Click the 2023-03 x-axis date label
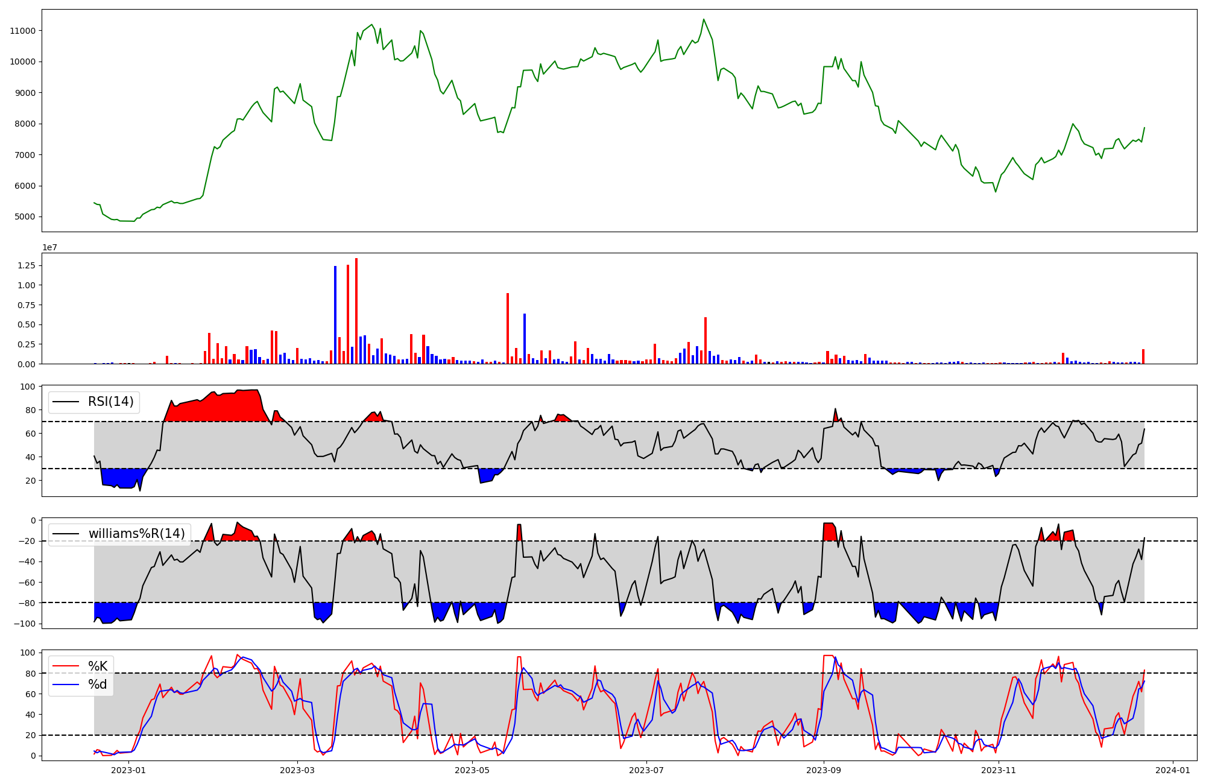This screenshot has height=784, width=1206. (x=297, y=770)
